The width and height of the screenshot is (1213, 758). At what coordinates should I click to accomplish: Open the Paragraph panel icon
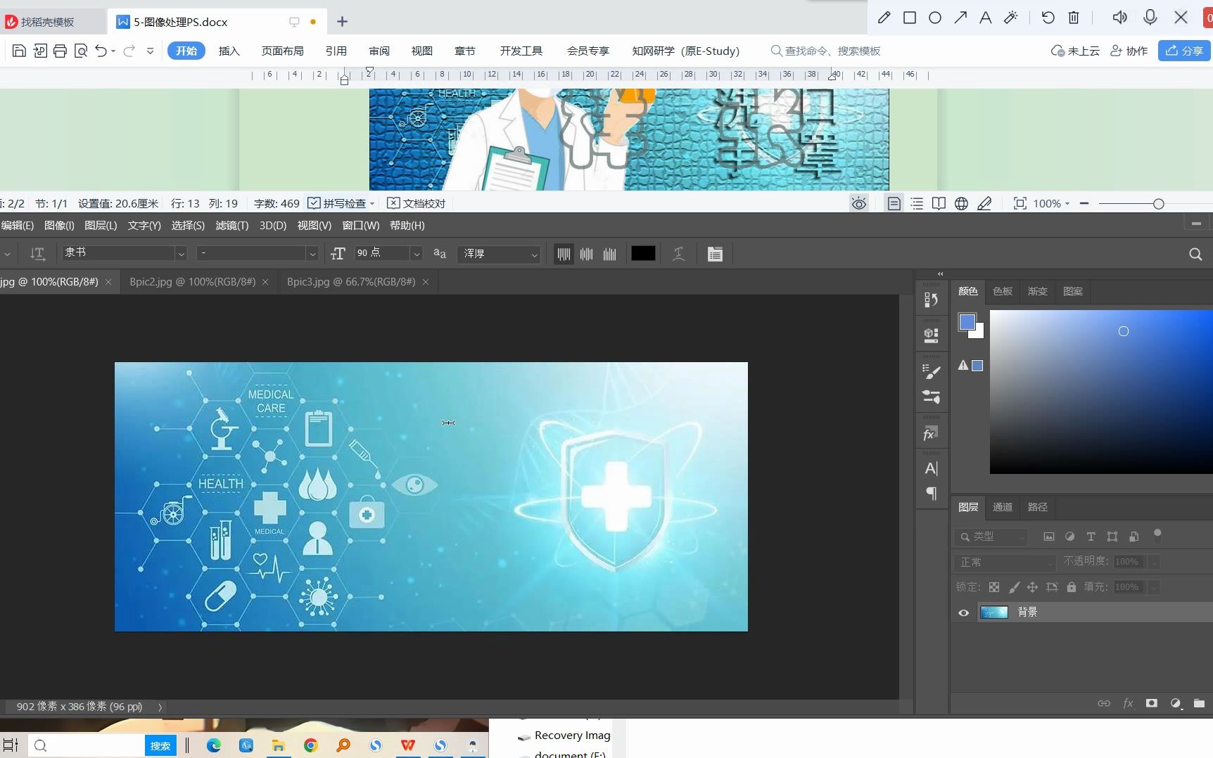pos(931,494)
